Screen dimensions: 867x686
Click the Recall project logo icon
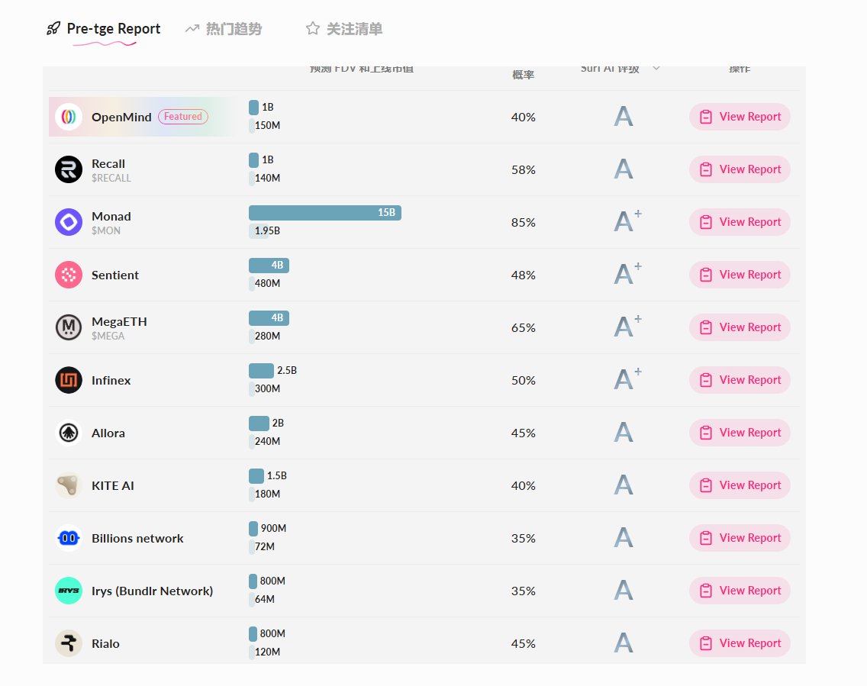[x=69, y=169]
